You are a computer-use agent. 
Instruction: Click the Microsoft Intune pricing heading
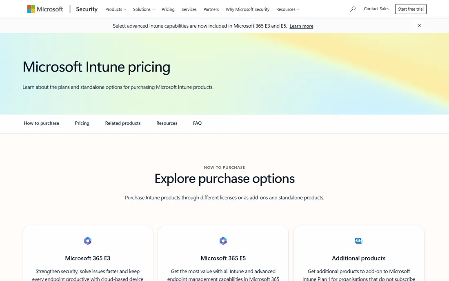tap(96, 67)
